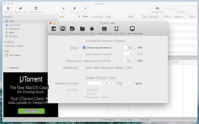Open upload speed status bar menu
199x124 pixels.
pyautogui.click(x=128, y=120)
